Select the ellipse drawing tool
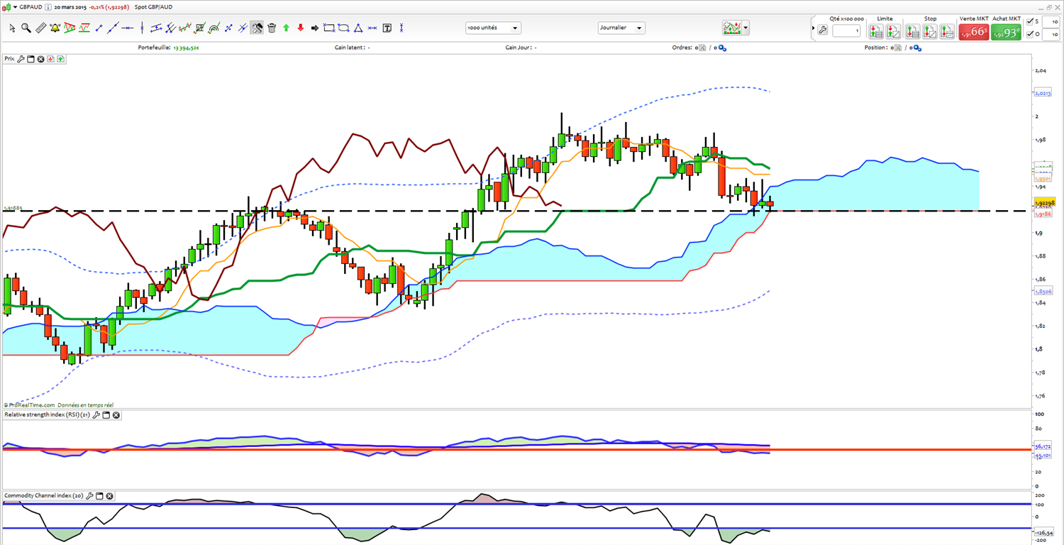The width and height of the screenshot is (1064, 545). pos(344,28)
